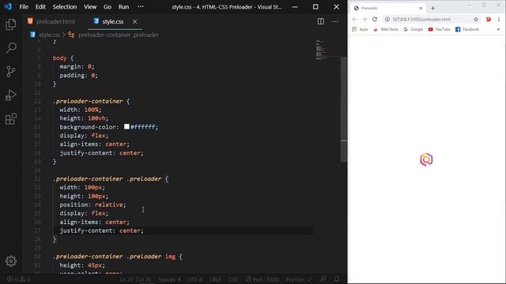
Task: Click the 'height: 100vh;' line
Action: (x=84, y=118)
